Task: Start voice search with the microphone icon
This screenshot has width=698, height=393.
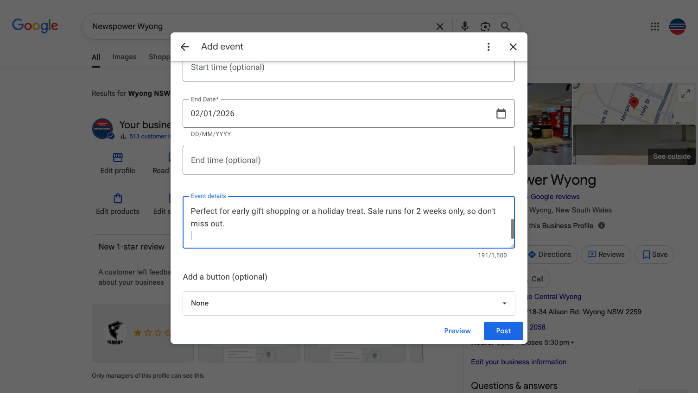Action: pos(465,26)
